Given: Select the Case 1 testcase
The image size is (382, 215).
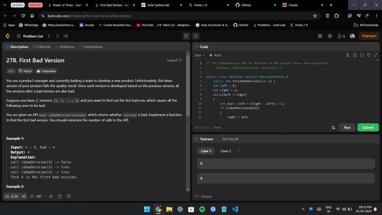Looking at the screenshot, I should click(x=206, y=151).
